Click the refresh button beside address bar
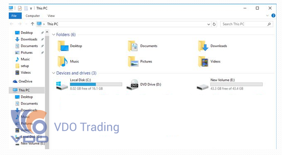 214,24
